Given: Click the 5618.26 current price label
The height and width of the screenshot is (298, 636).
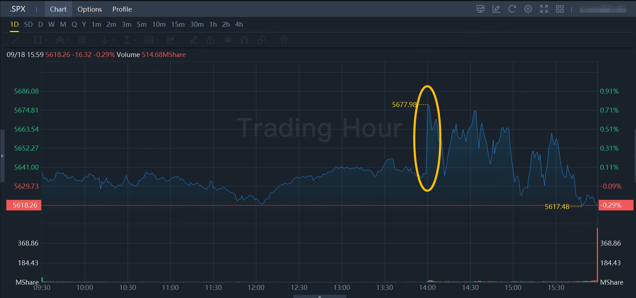Looking at the screenshot, I should point(24,205).
